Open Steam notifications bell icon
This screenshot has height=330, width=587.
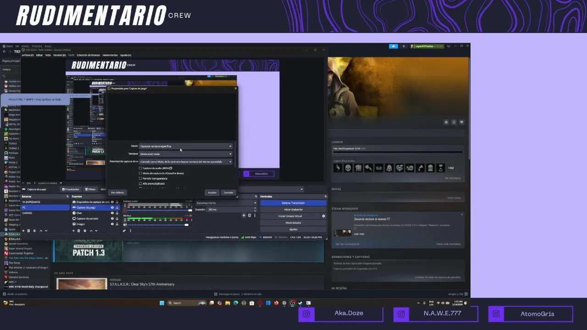click(404, 46)
